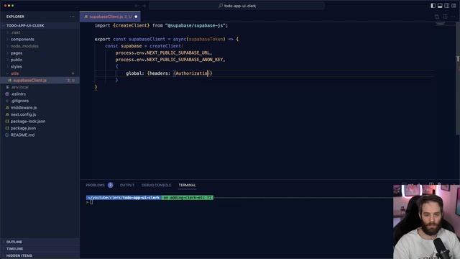This screenshot has width=460, height=259.
Task: Click the JSON braces icon beside package-lock.json
Action: click(x=7, y=122)
